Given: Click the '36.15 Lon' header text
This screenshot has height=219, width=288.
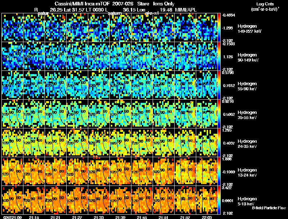Looking at the screenshot, I should click(x=134, y=10).
